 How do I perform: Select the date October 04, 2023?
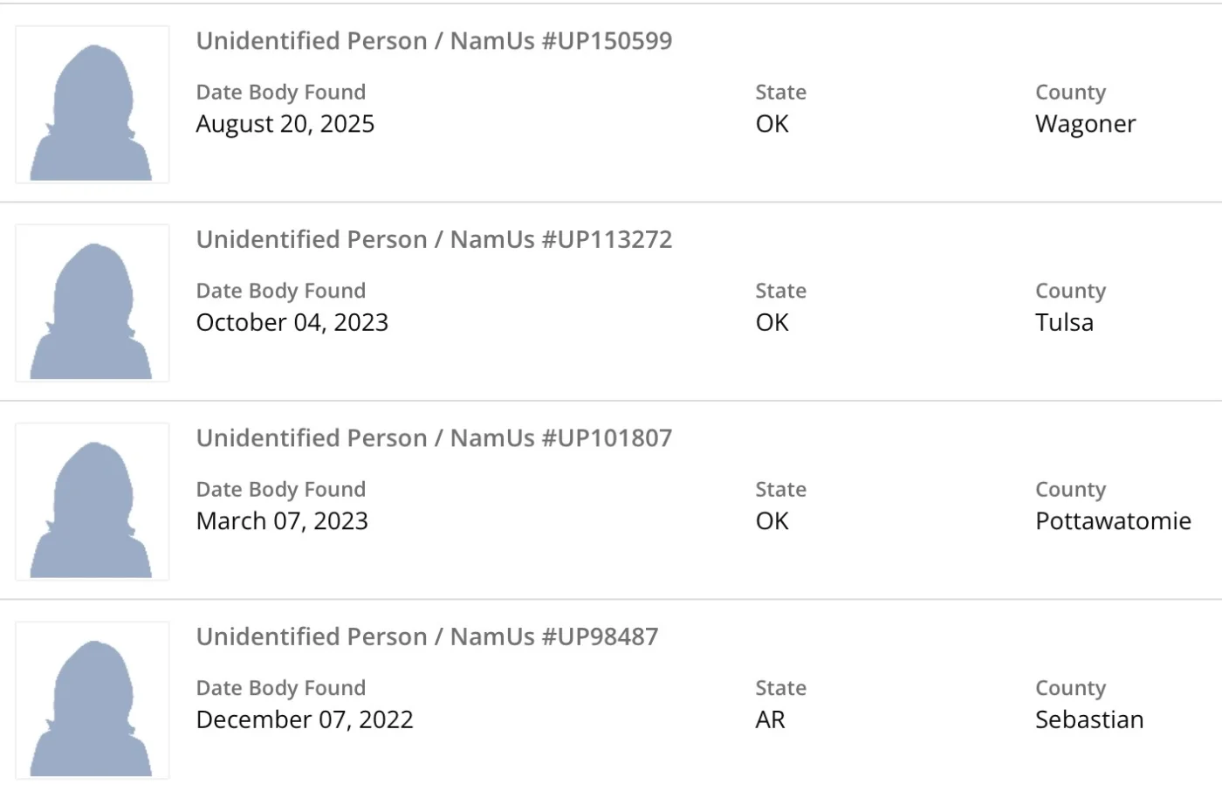292,322
